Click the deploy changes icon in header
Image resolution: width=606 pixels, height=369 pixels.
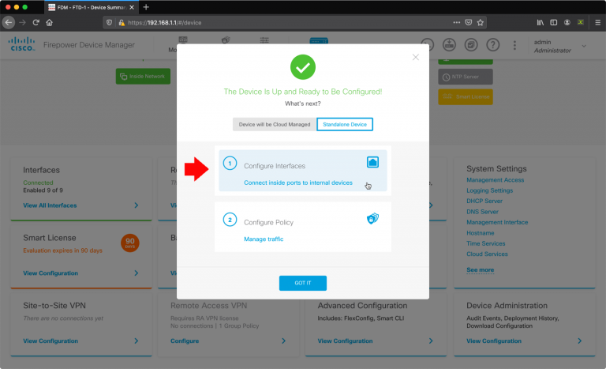[x=449, y=45]
